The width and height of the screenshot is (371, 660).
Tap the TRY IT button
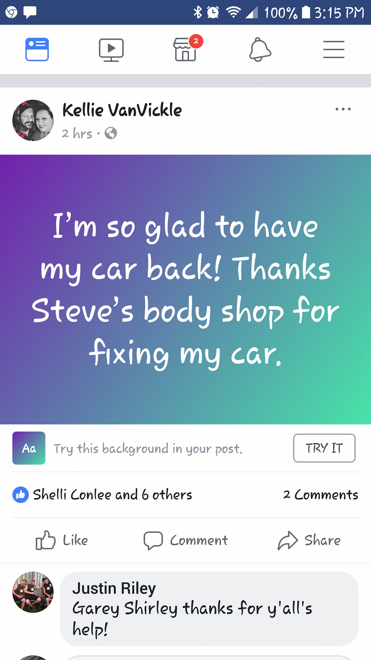324,448
